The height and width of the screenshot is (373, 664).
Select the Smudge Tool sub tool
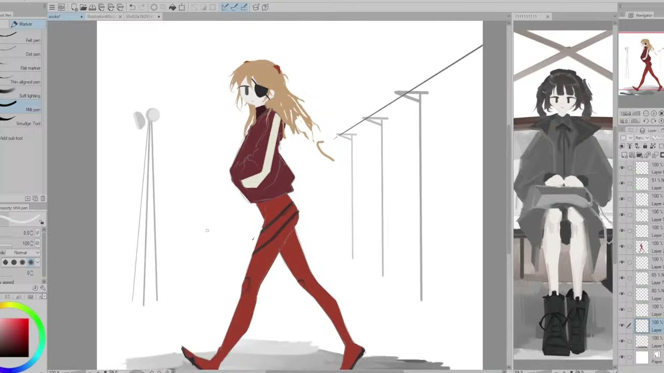coord(21,121)
